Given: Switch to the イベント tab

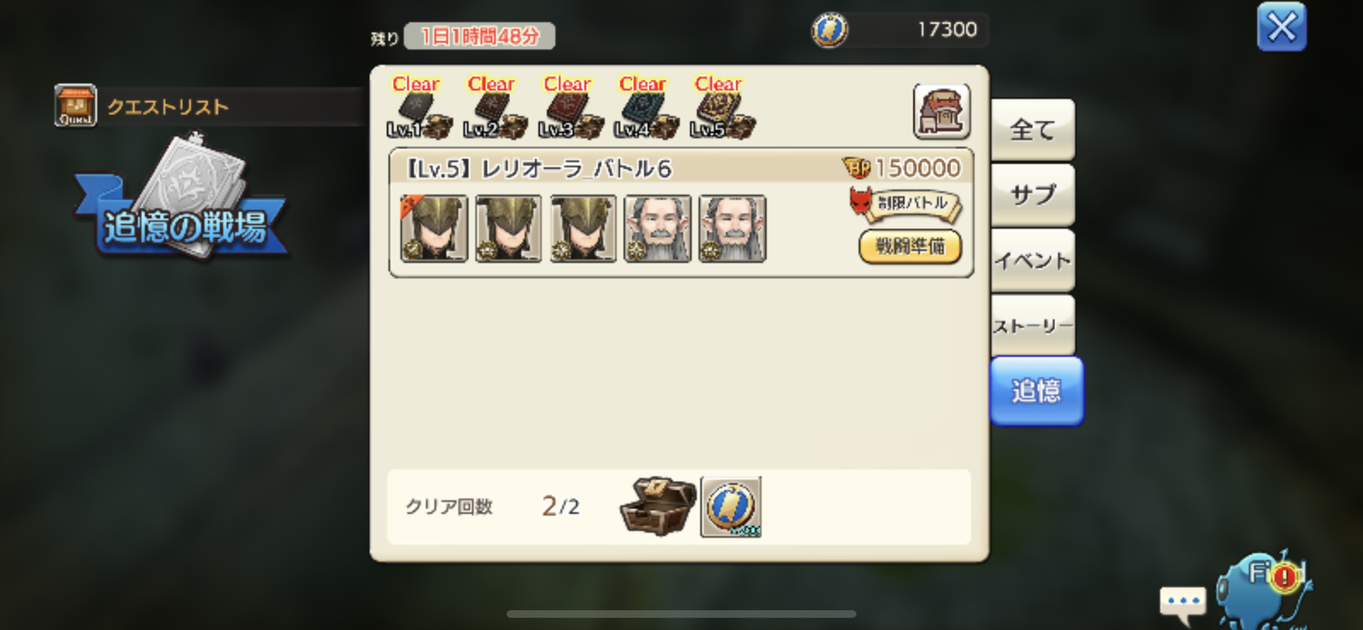Looking at the screenshot, I should (x=1032, y=261).
